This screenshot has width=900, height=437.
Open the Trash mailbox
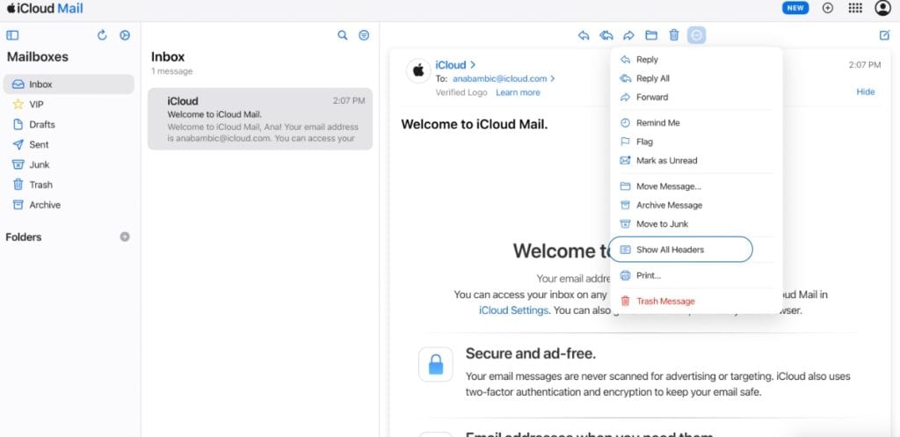click(69, 185)
